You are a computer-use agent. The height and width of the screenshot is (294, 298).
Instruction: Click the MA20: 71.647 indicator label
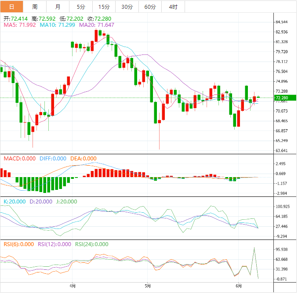[97, 25]
